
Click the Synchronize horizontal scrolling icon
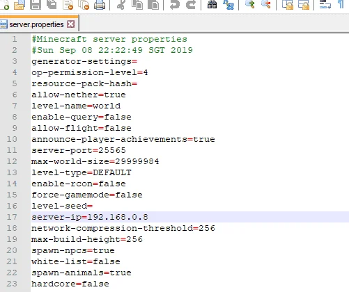(x=304, y=4)
